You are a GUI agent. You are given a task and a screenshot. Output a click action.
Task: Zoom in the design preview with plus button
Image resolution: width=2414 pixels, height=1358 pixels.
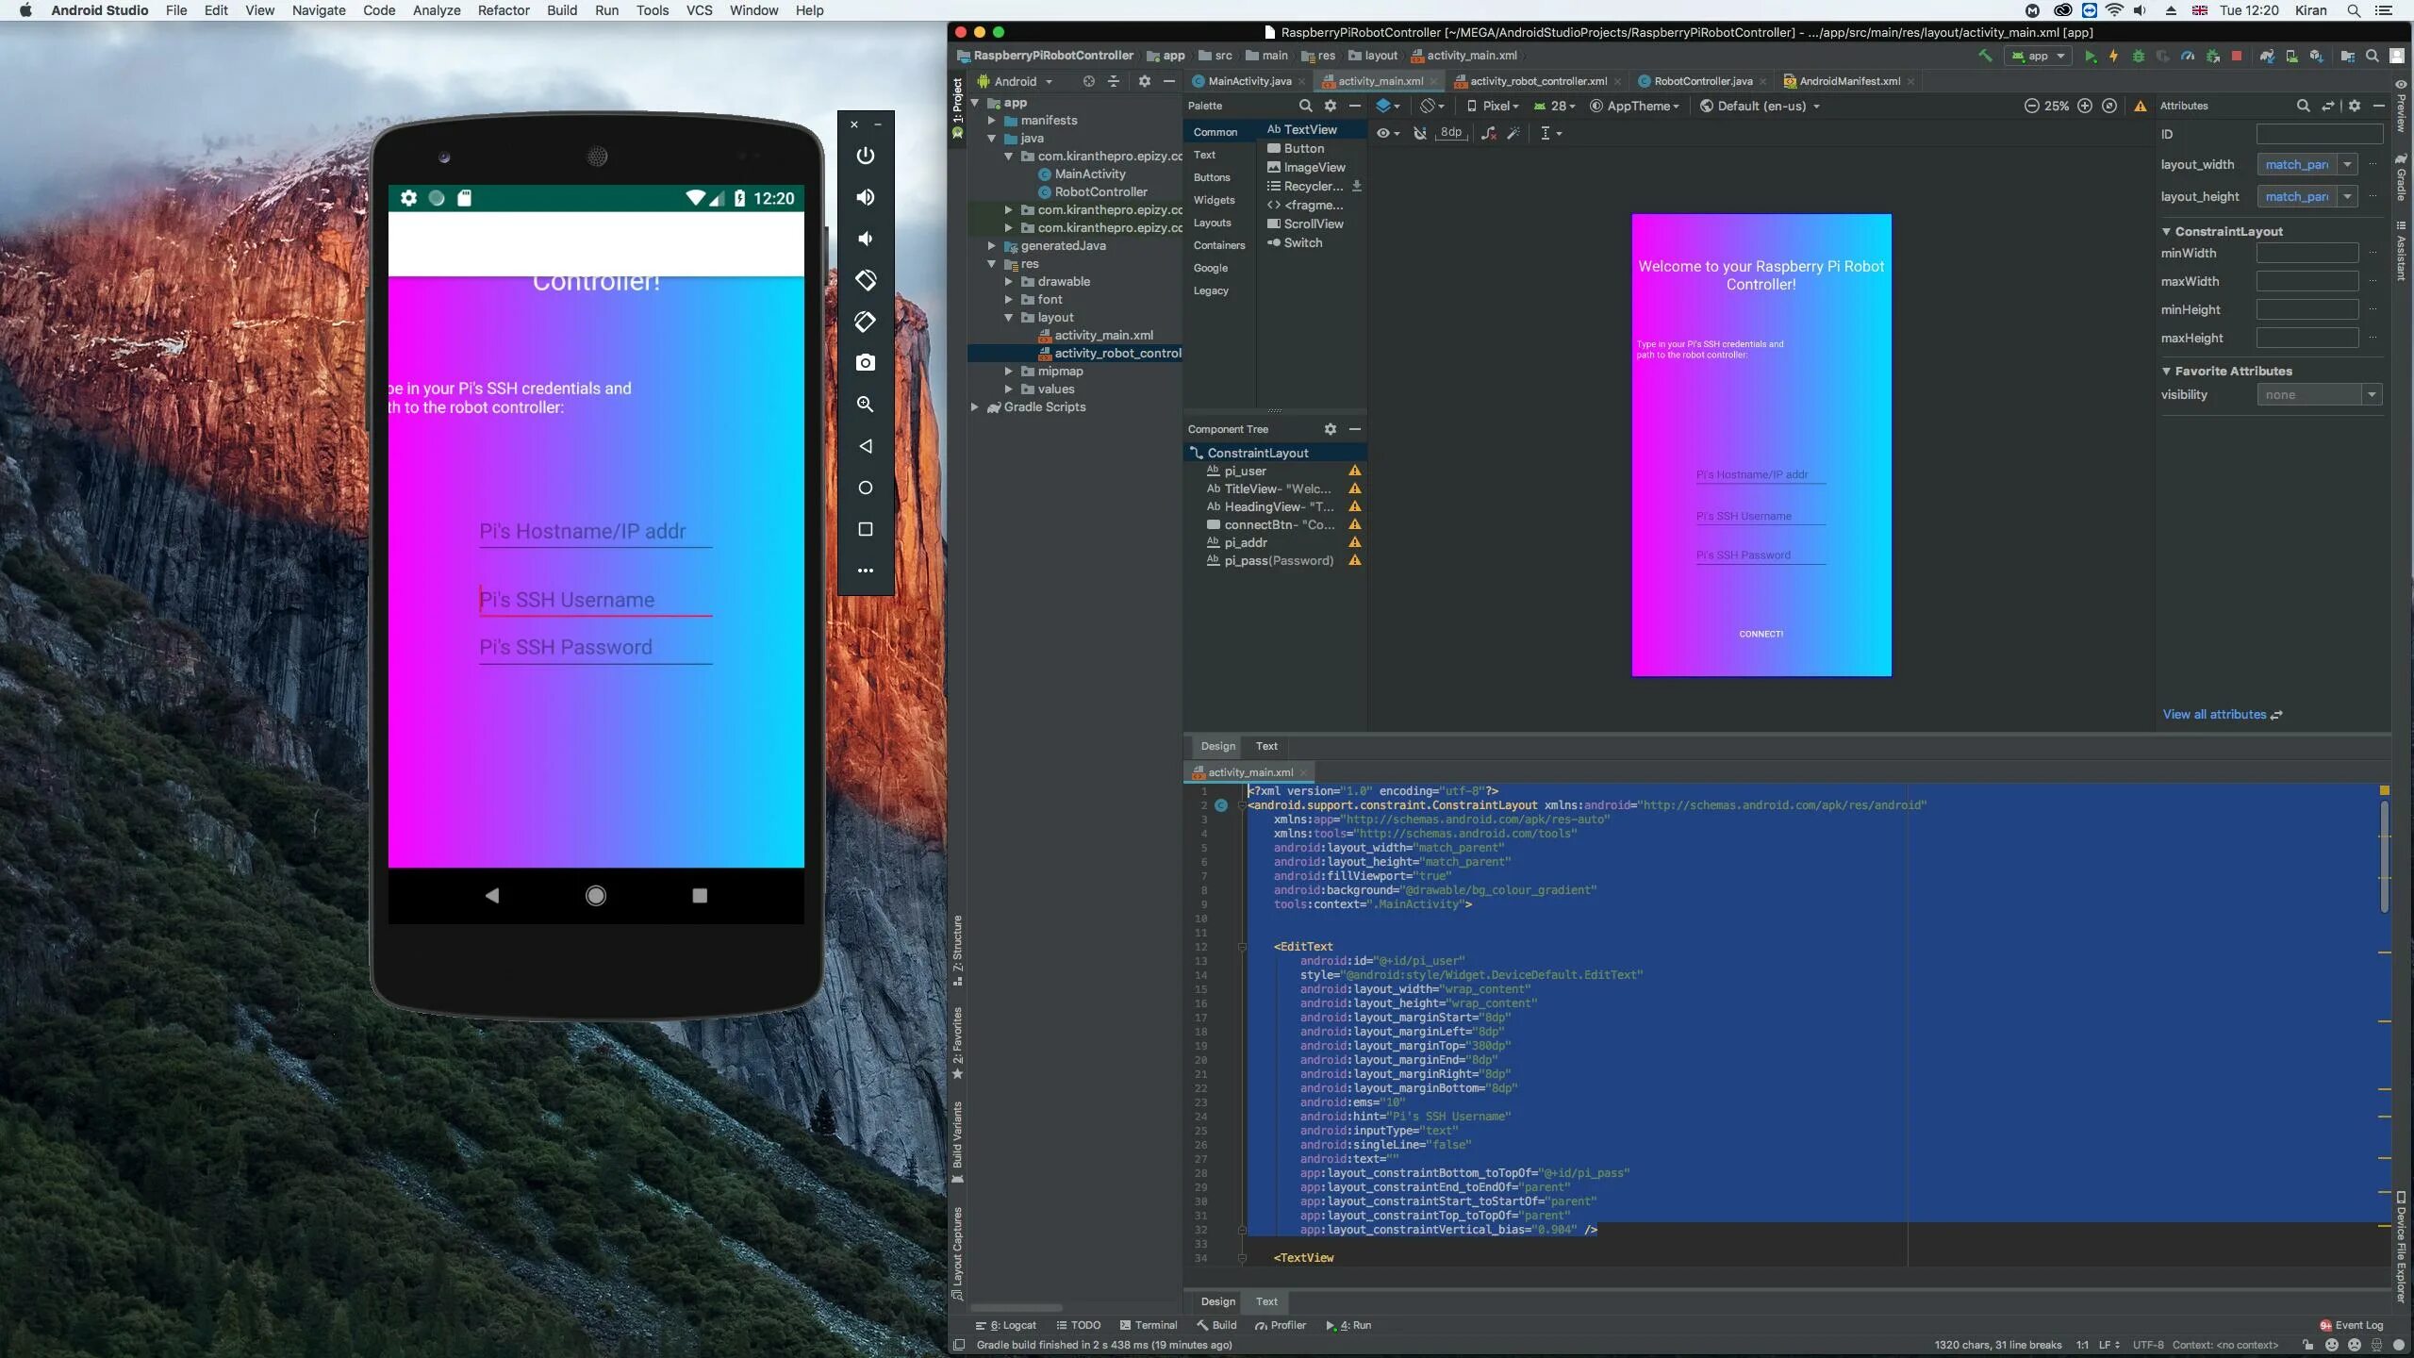(2085, 106)
